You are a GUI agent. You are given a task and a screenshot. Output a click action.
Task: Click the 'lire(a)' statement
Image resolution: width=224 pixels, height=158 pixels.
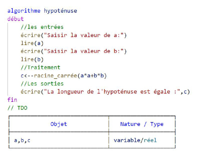tap(32, 43)
